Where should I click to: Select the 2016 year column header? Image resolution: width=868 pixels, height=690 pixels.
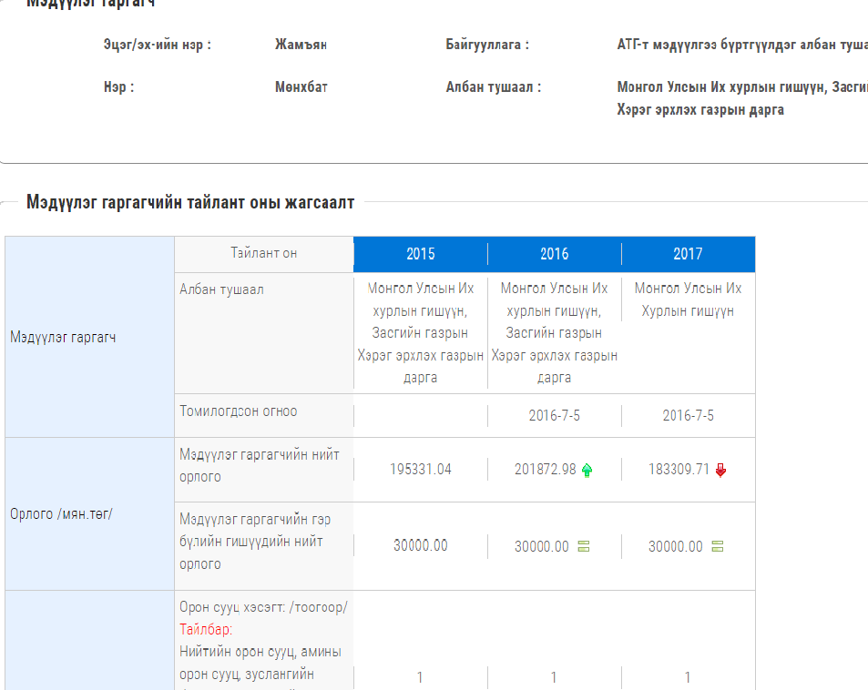coord(554,254)
